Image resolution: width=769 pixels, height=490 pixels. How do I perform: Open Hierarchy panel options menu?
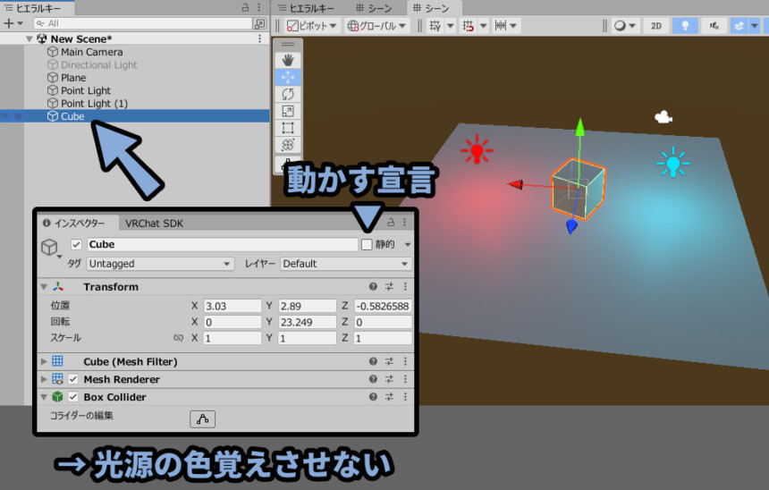coord(259,8)
